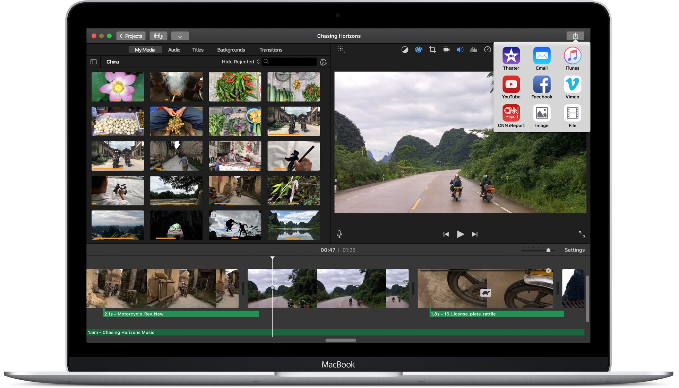Viewport: 679px width, 388px height.
Task: Expand the My Media tab
Action: click(x=145, y=50)
